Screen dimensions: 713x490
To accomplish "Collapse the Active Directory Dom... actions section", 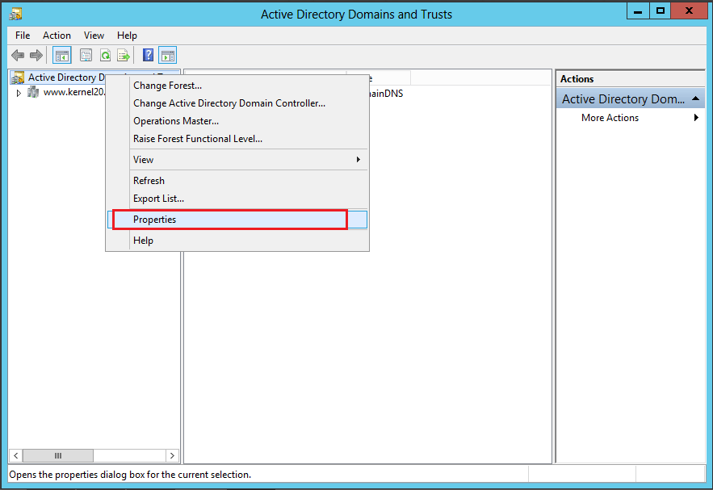I will pos(695,98).
